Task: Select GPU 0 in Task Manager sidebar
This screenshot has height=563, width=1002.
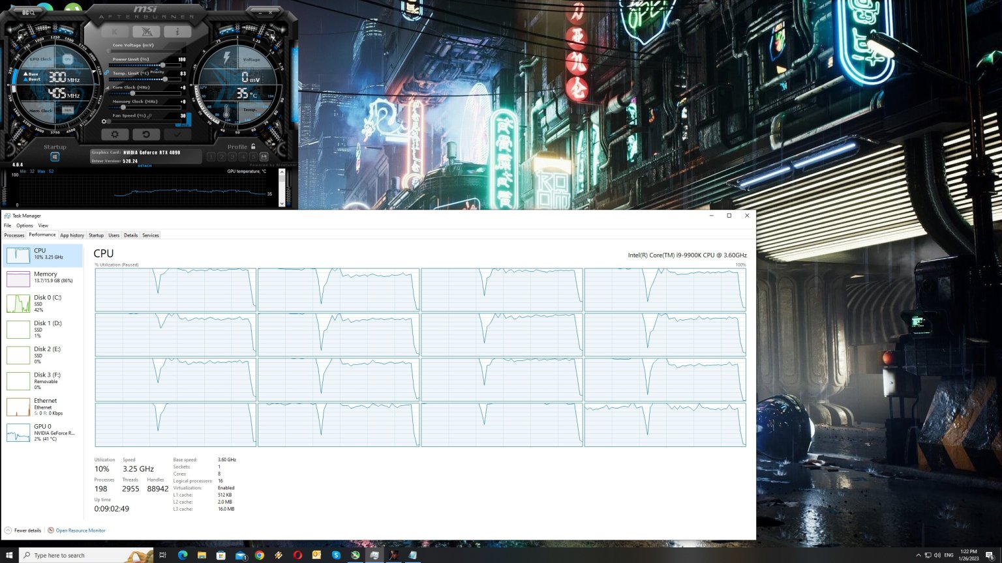Action: point(42,433)
